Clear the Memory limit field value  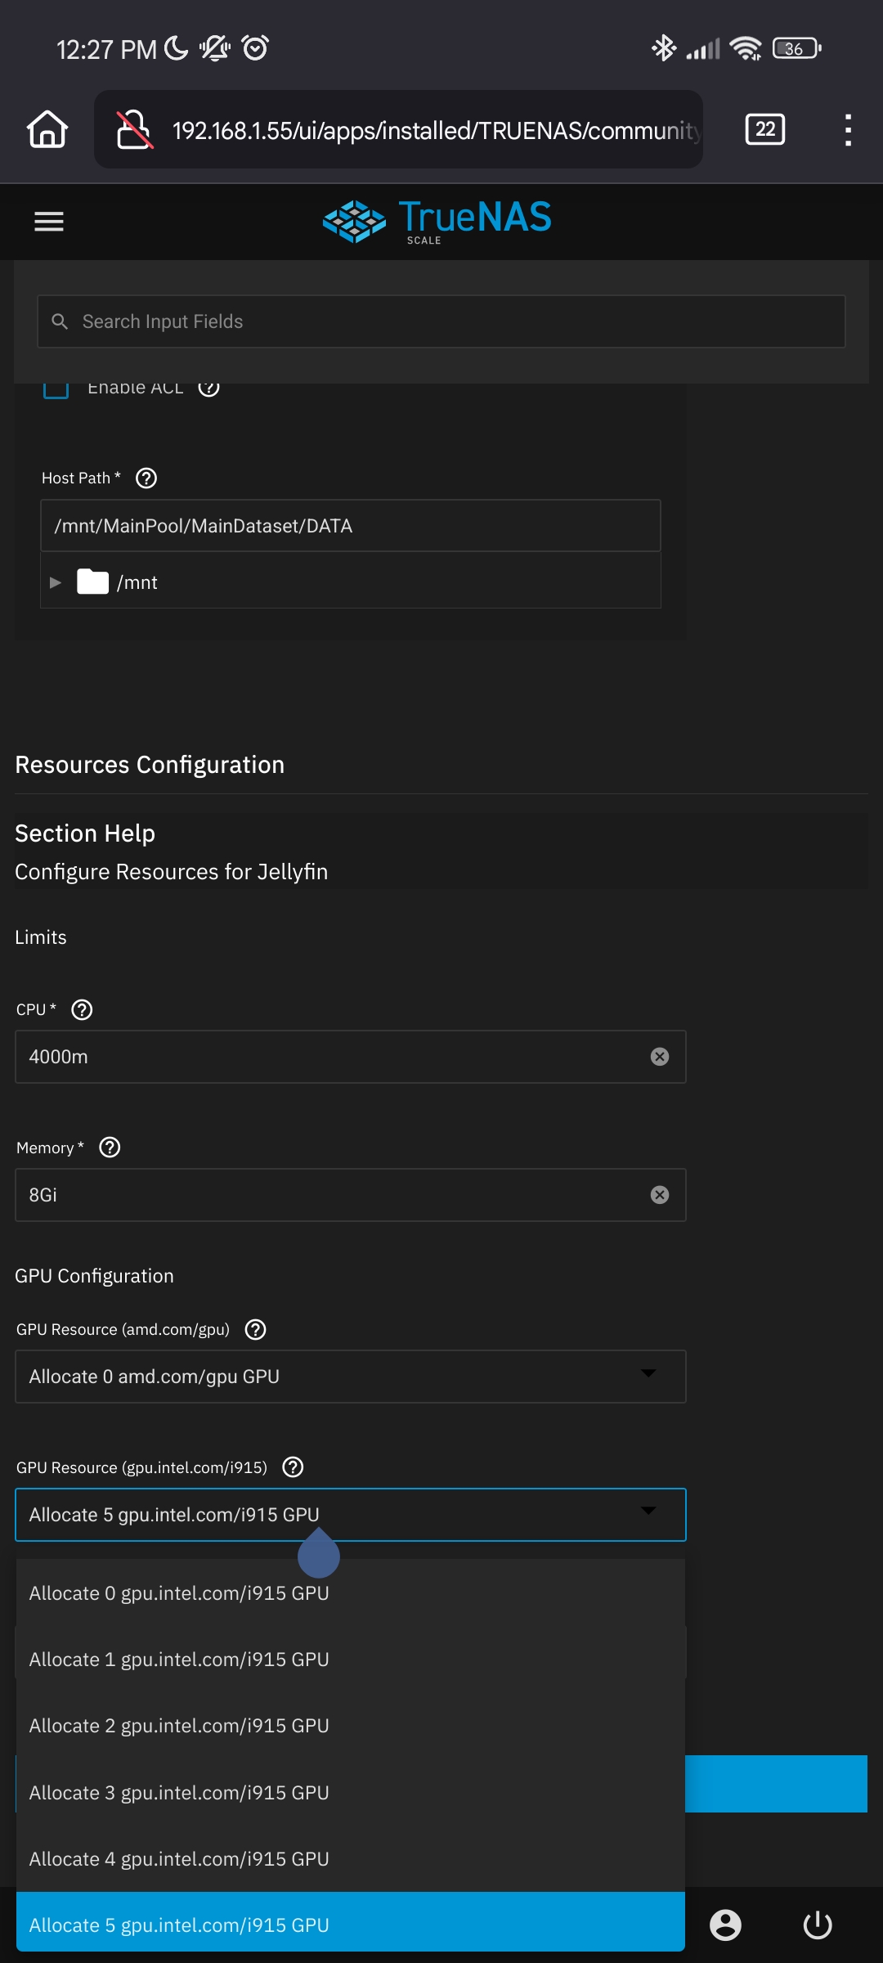[659, 1195]
